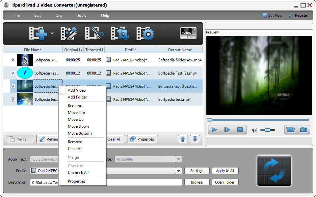
Task: Select the Trim scissors toolbar icon
Action: click(94, 33)
